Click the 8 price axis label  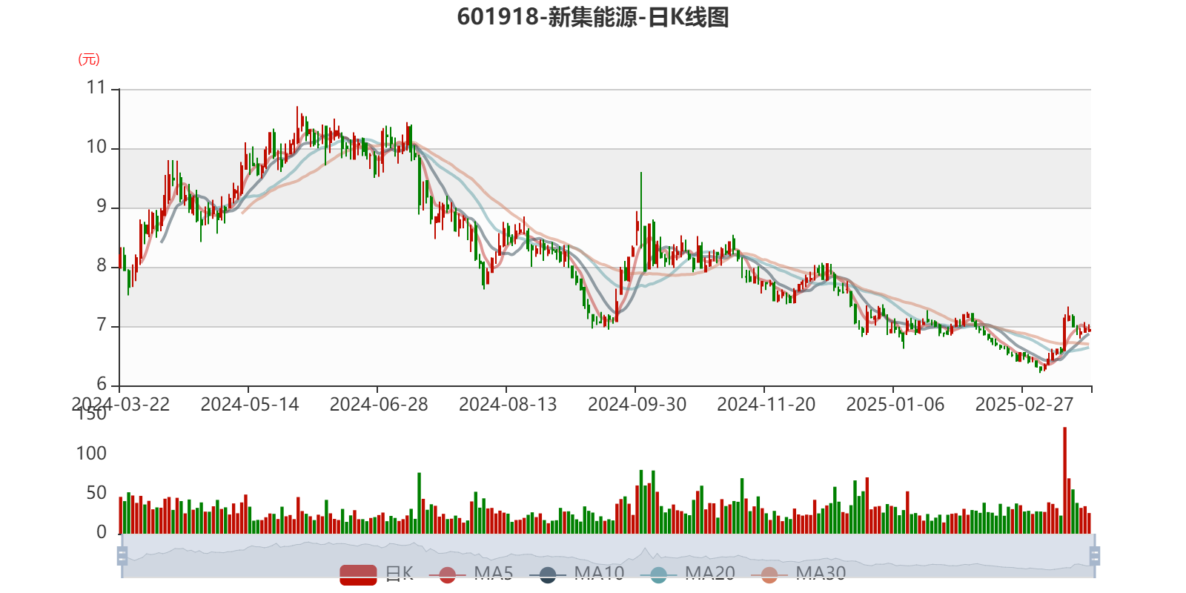pyautogui.click(x=102, y=266)
